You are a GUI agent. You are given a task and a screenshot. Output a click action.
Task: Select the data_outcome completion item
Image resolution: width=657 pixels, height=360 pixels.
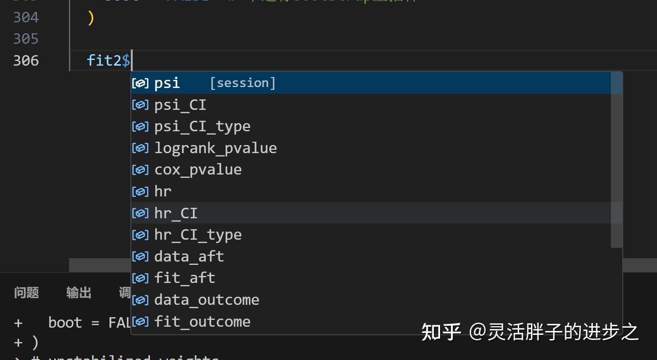click(x=207, y=299)
